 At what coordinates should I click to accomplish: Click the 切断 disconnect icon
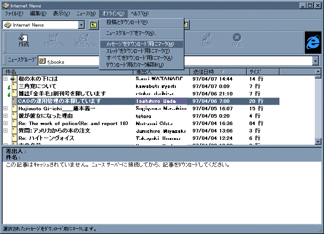pos(207,40)
